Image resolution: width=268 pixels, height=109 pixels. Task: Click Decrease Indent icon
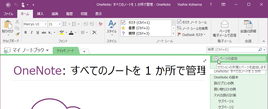click(x=86, y=24)
